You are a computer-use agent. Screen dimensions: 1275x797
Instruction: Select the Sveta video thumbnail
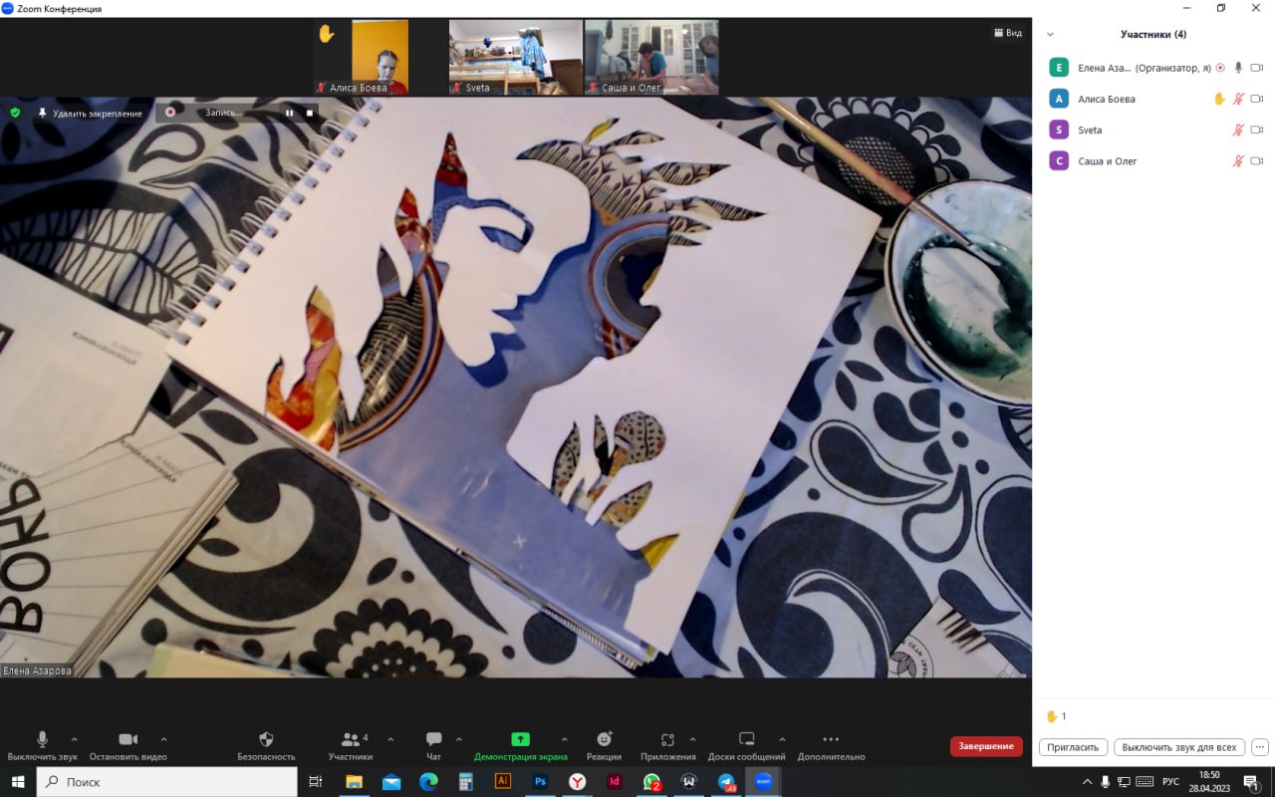516,57
